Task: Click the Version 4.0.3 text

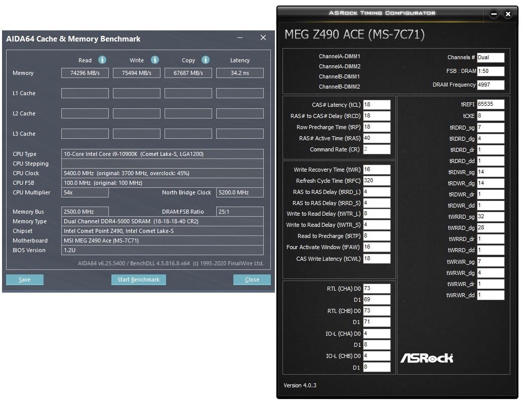Action: click(x=300, y=385)
